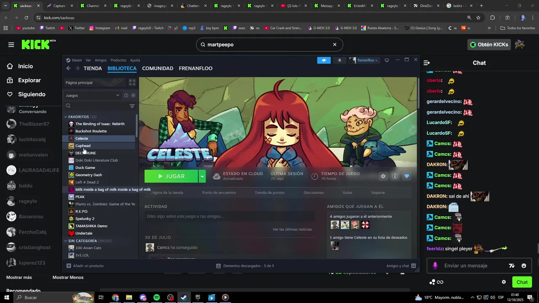Reload the Kick page
This screenshot has height=303, width=539.
tap(26, 18)
